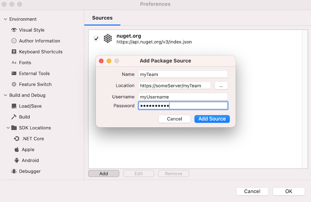Click the Debugger bug icon
Viewport: 311px width, 202px height.
(14, 171)
